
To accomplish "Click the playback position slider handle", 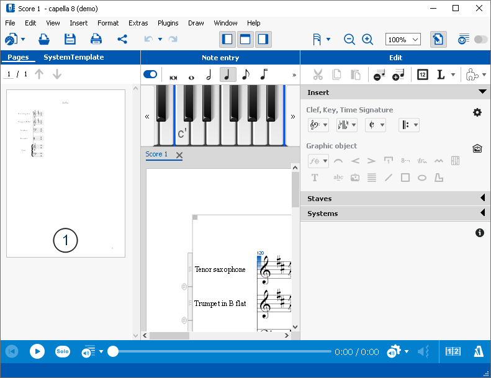I will coord(113,351).
